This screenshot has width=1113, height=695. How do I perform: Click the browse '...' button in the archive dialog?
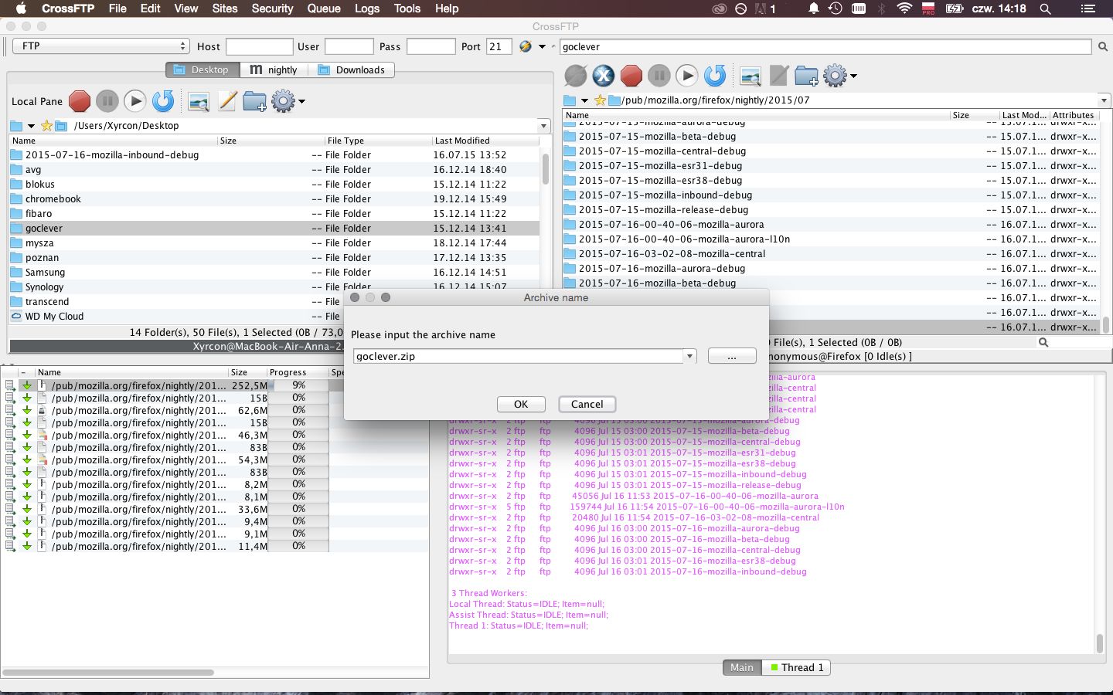(x=732, y=356)
